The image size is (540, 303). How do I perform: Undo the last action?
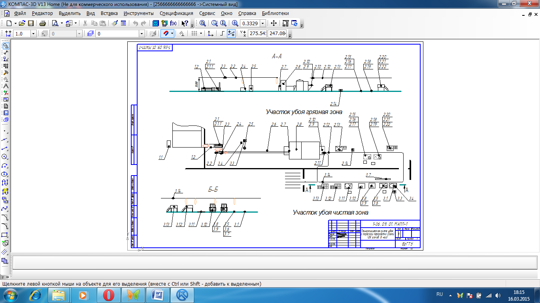[136, 23]
